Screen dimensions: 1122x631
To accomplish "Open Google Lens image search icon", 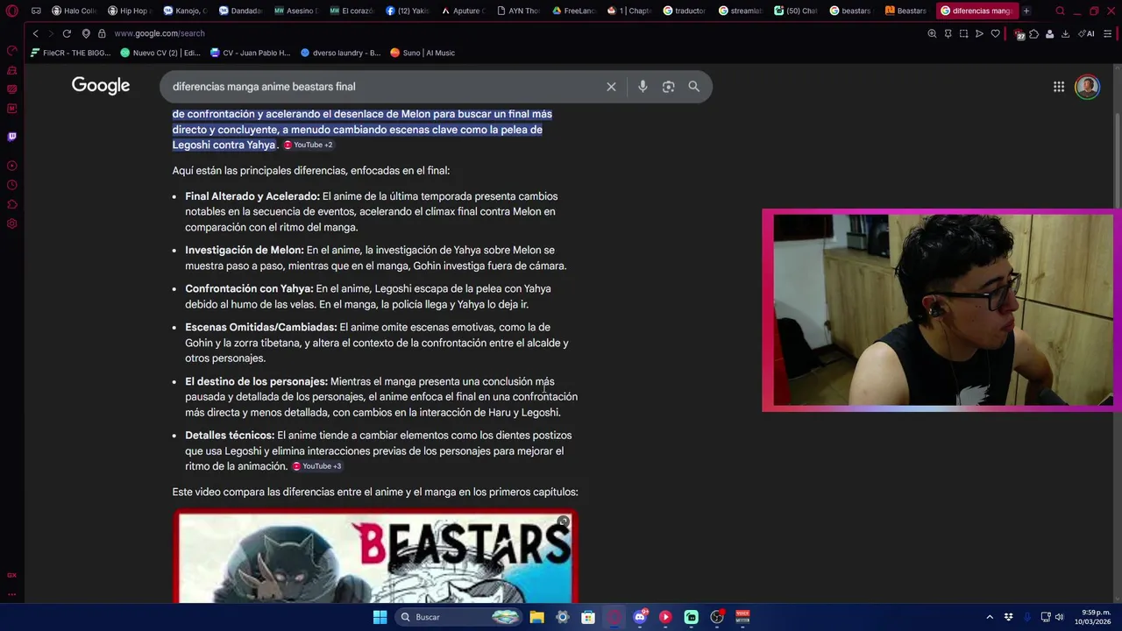I will 669,87.
